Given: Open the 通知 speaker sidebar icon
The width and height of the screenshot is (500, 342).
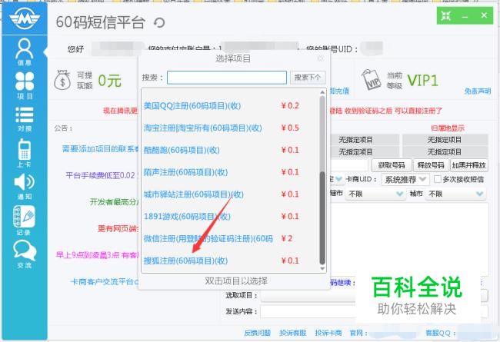Looking at the screenshot, I should point(25,187).
